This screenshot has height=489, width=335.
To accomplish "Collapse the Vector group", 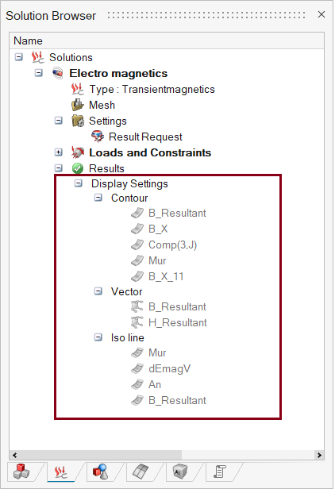I will pyautogui.click(x=98, y=291).
